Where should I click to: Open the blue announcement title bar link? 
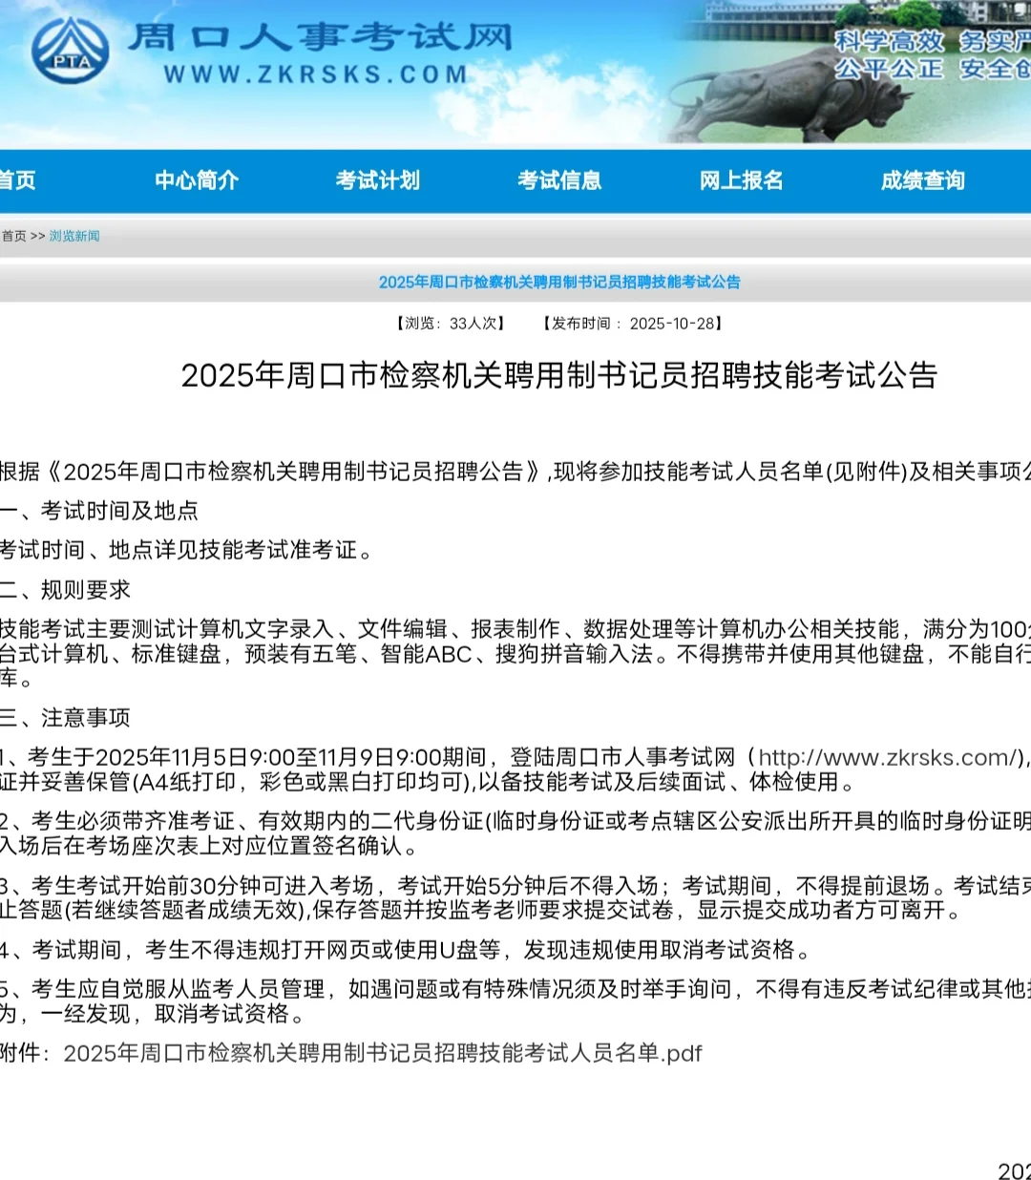(561, 283)
